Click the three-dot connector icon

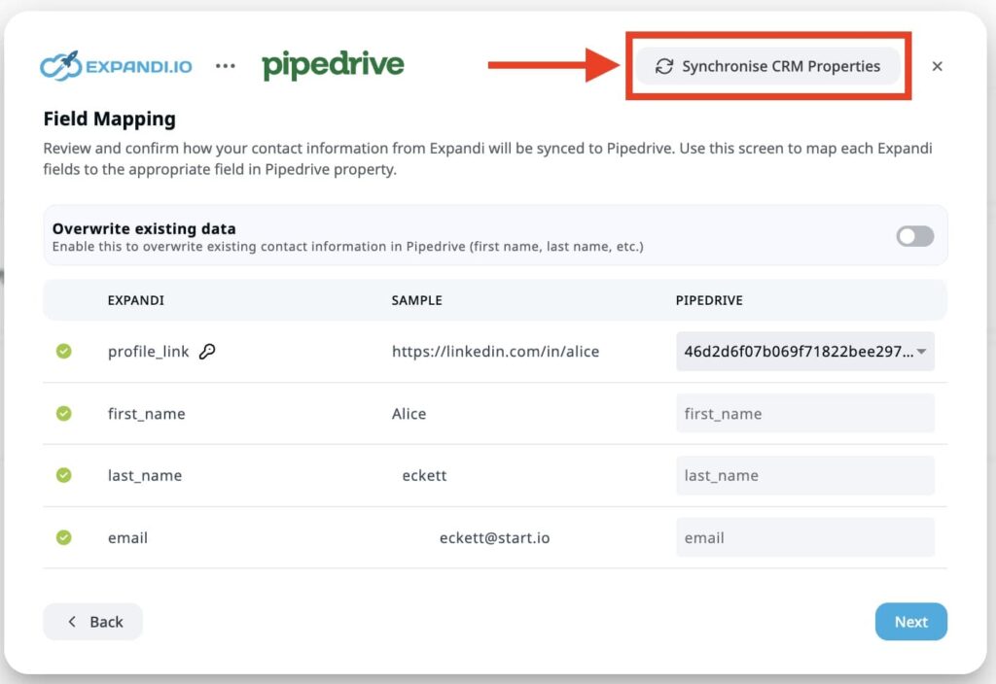226,66
